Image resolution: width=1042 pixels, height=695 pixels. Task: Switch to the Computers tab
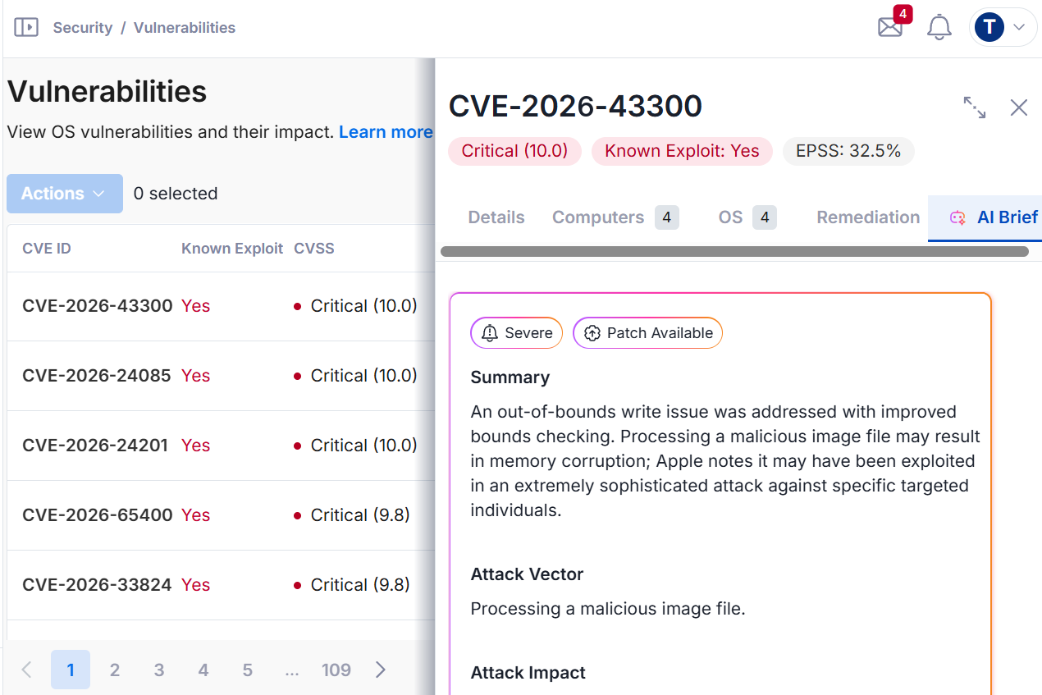click(x=615, y=217)
